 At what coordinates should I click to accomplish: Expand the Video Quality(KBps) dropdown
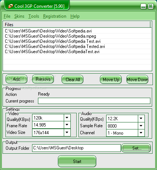click(67, 118)
